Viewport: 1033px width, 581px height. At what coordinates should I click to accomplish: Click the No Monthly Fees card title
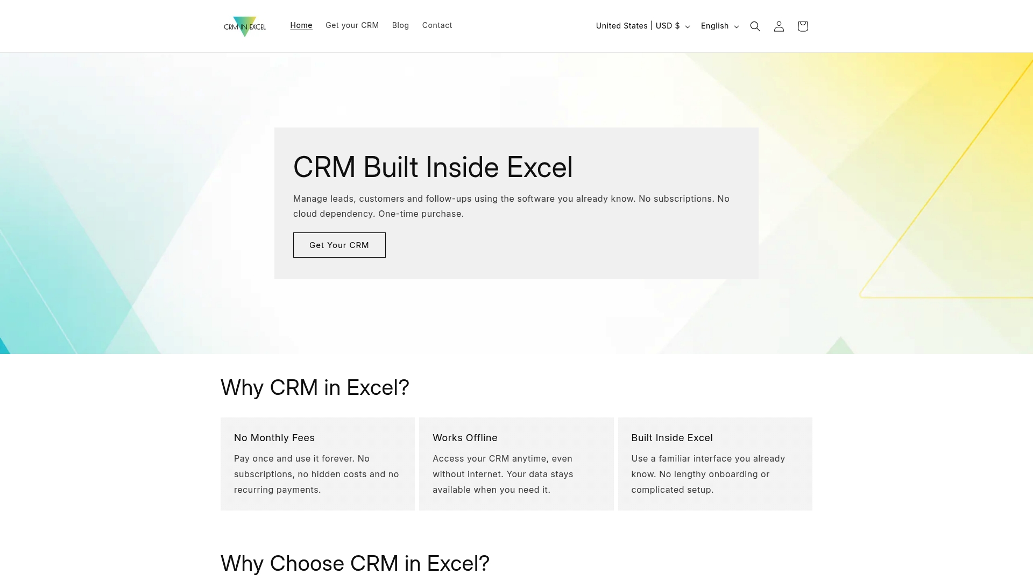point(274,438)
